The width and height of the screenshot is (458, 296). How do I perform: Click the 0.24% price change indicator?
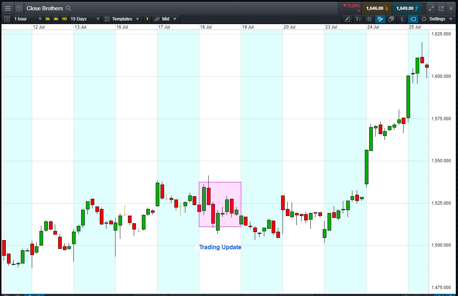(351, 6)
